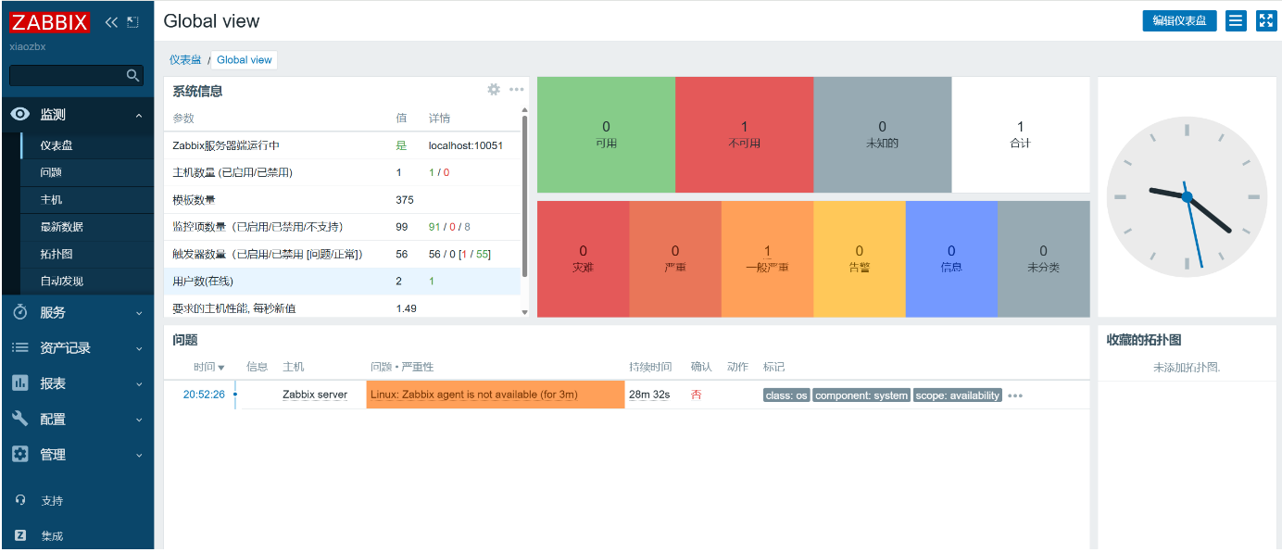Click the scope: availability tag
Screen dimensions: 1282x552
[958, 395]
